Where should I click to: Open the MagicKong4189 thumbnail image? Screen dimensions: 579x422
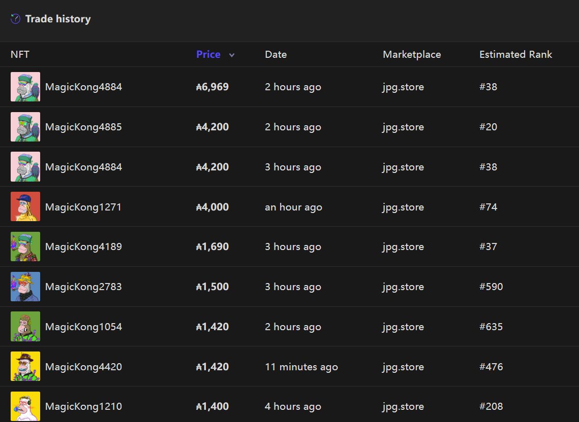tap(25, 247)
